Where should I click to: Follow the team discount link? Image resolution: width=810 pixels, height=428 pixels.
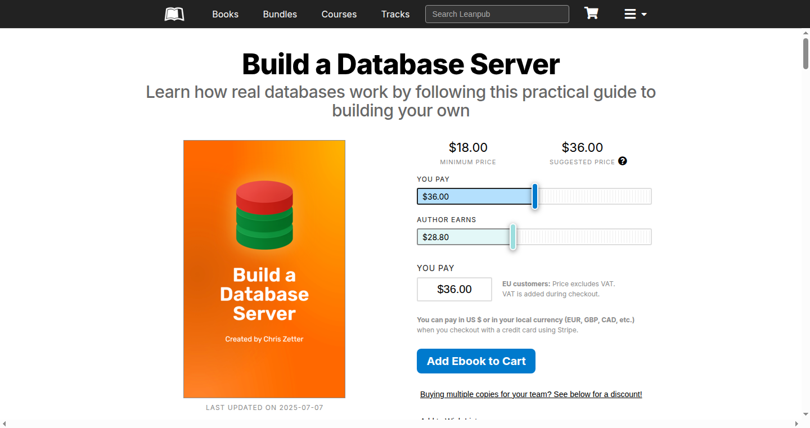pyautogui.click(x=531, y=394)
